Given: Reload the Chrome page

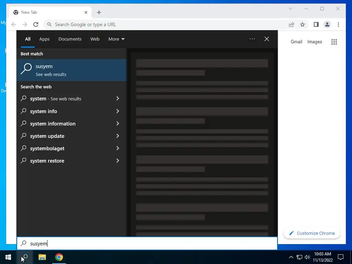Looking at the screenshot, I should (36, 24).
